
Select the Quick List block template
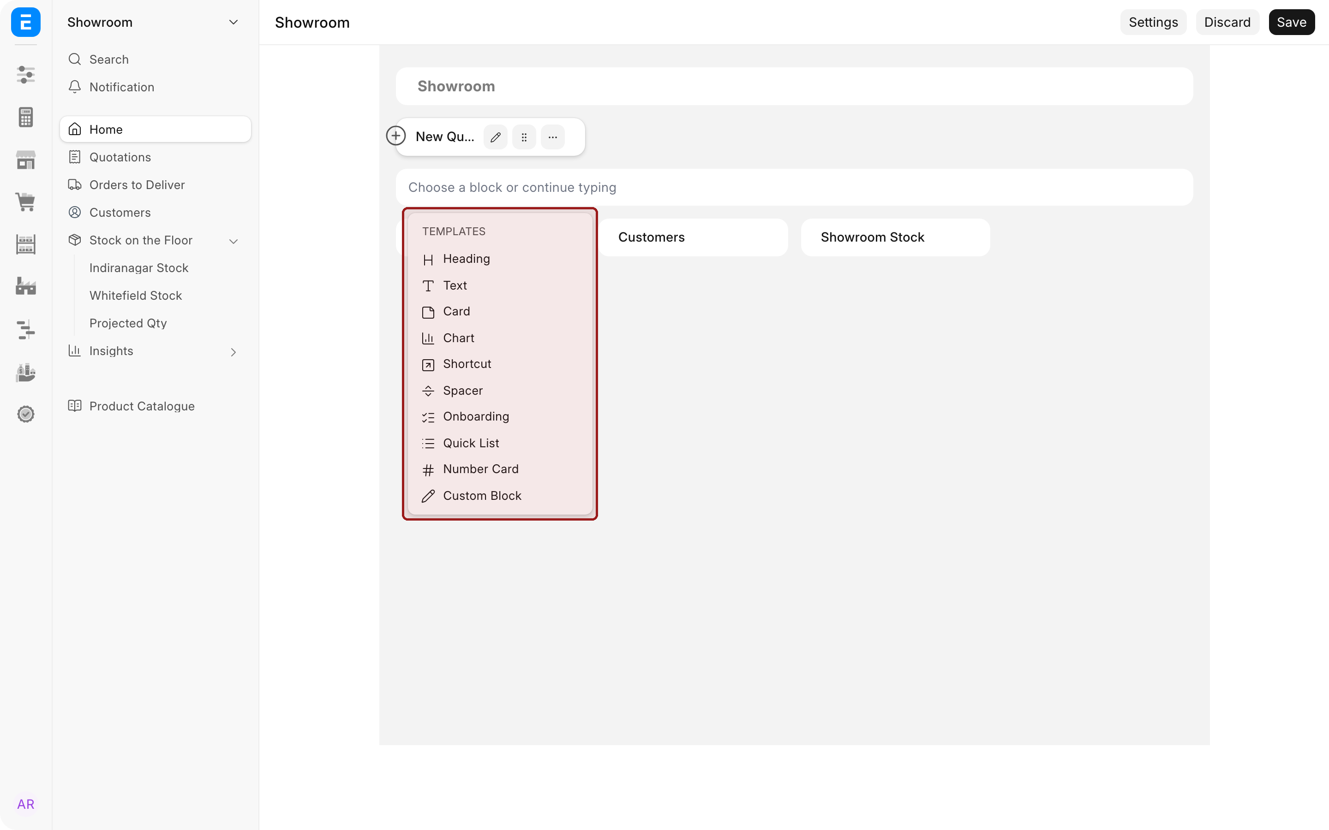coord(500,443)
